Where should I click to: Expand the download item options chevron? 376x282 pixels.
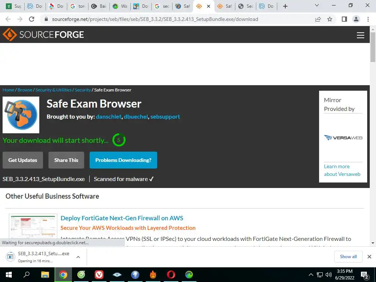(78, 257)
